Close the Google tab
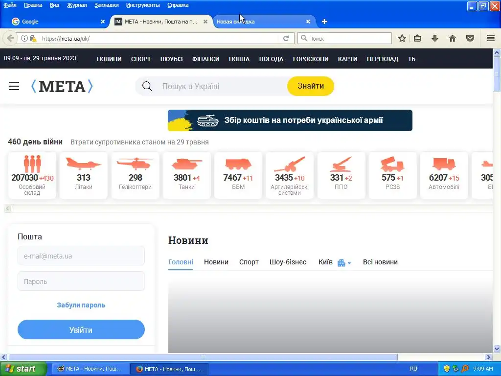501x376 pixels. coord(103,22)
